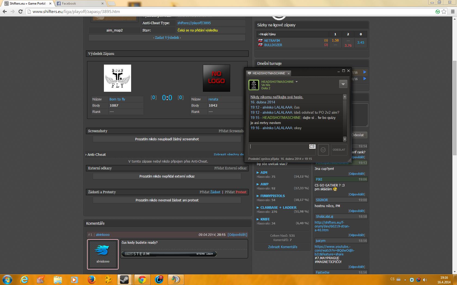Click the Zadat Výsledek link
The width and height of the screenshot is (457, 285).
[x=167, y=38]
